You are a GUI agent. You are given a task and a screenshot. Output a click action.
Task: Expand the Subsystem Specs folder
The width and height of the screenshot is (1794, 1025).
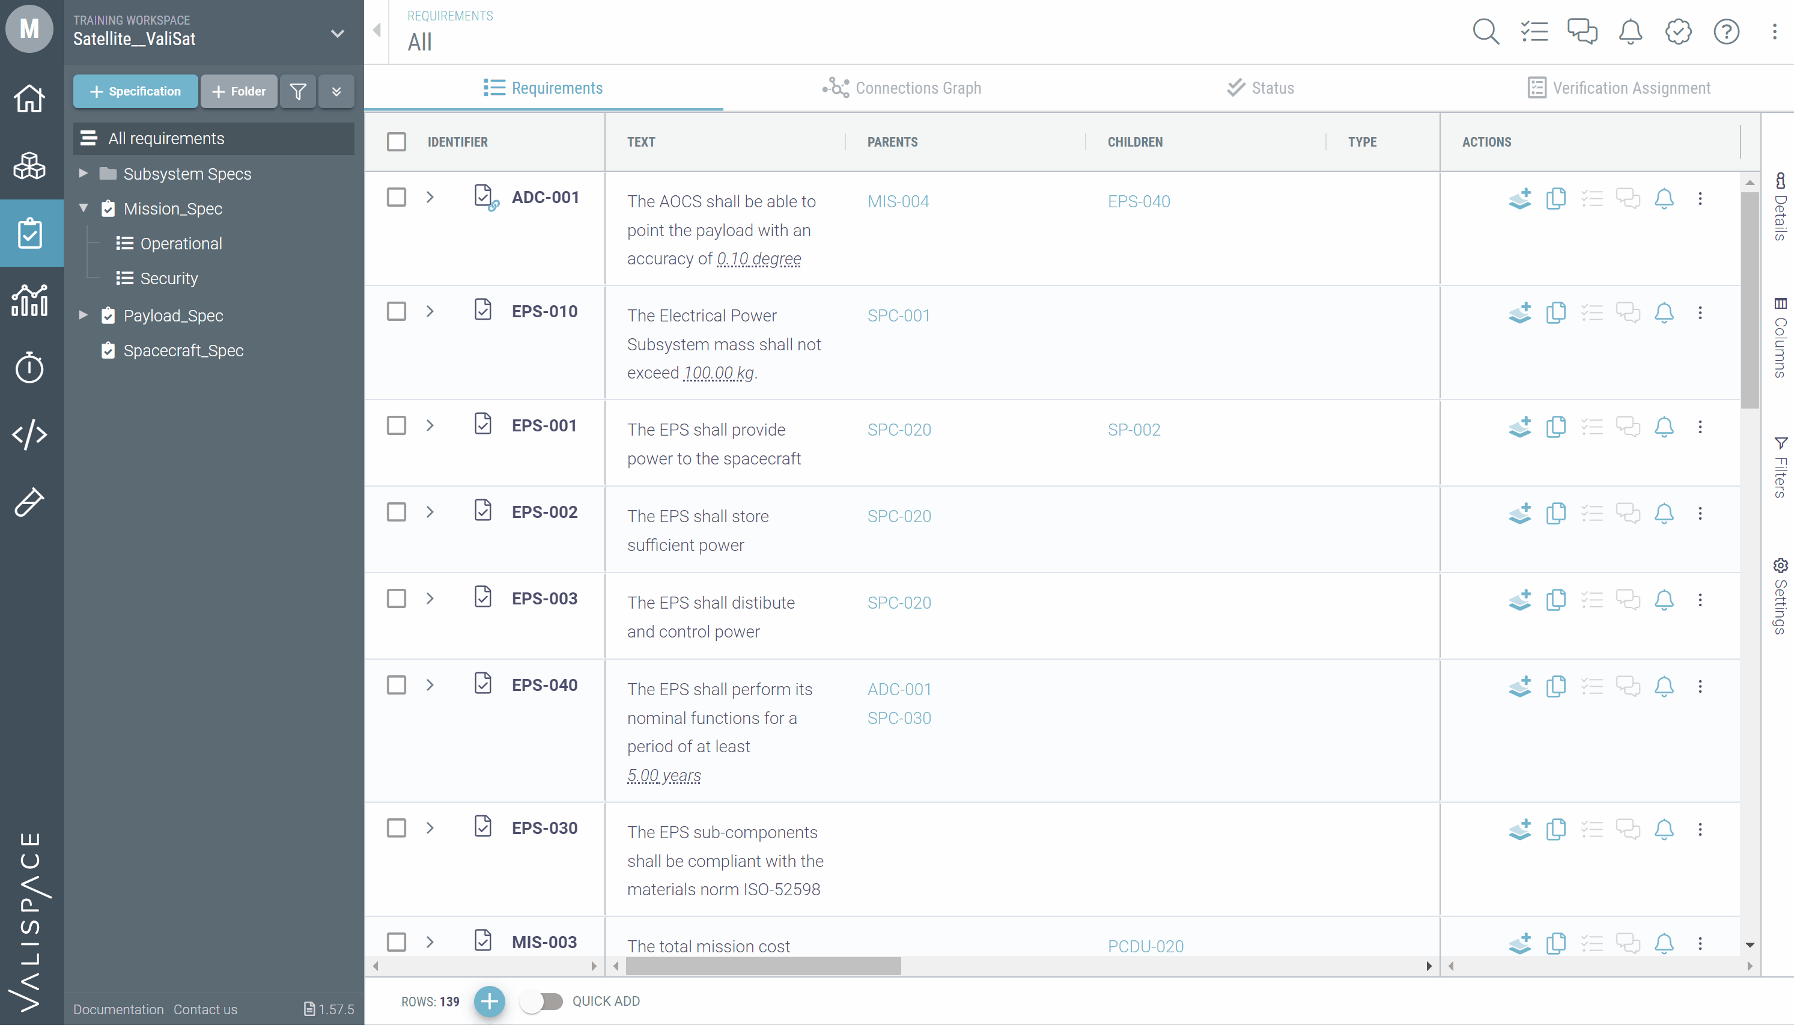pyautogui.click(x=83, y=173)
